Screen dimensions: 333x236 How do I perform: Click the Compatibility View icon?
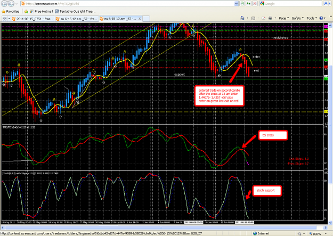click(x=242, y=4)
